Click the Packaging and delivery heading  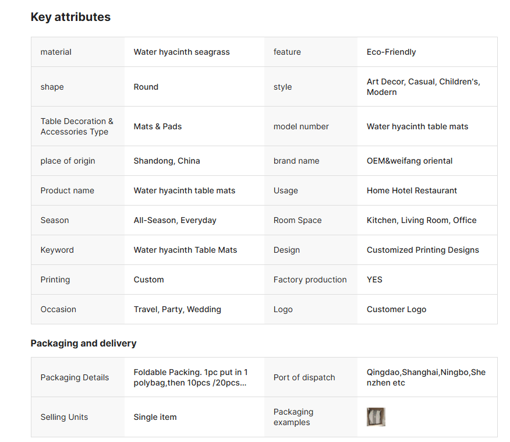tap(83, 343)
